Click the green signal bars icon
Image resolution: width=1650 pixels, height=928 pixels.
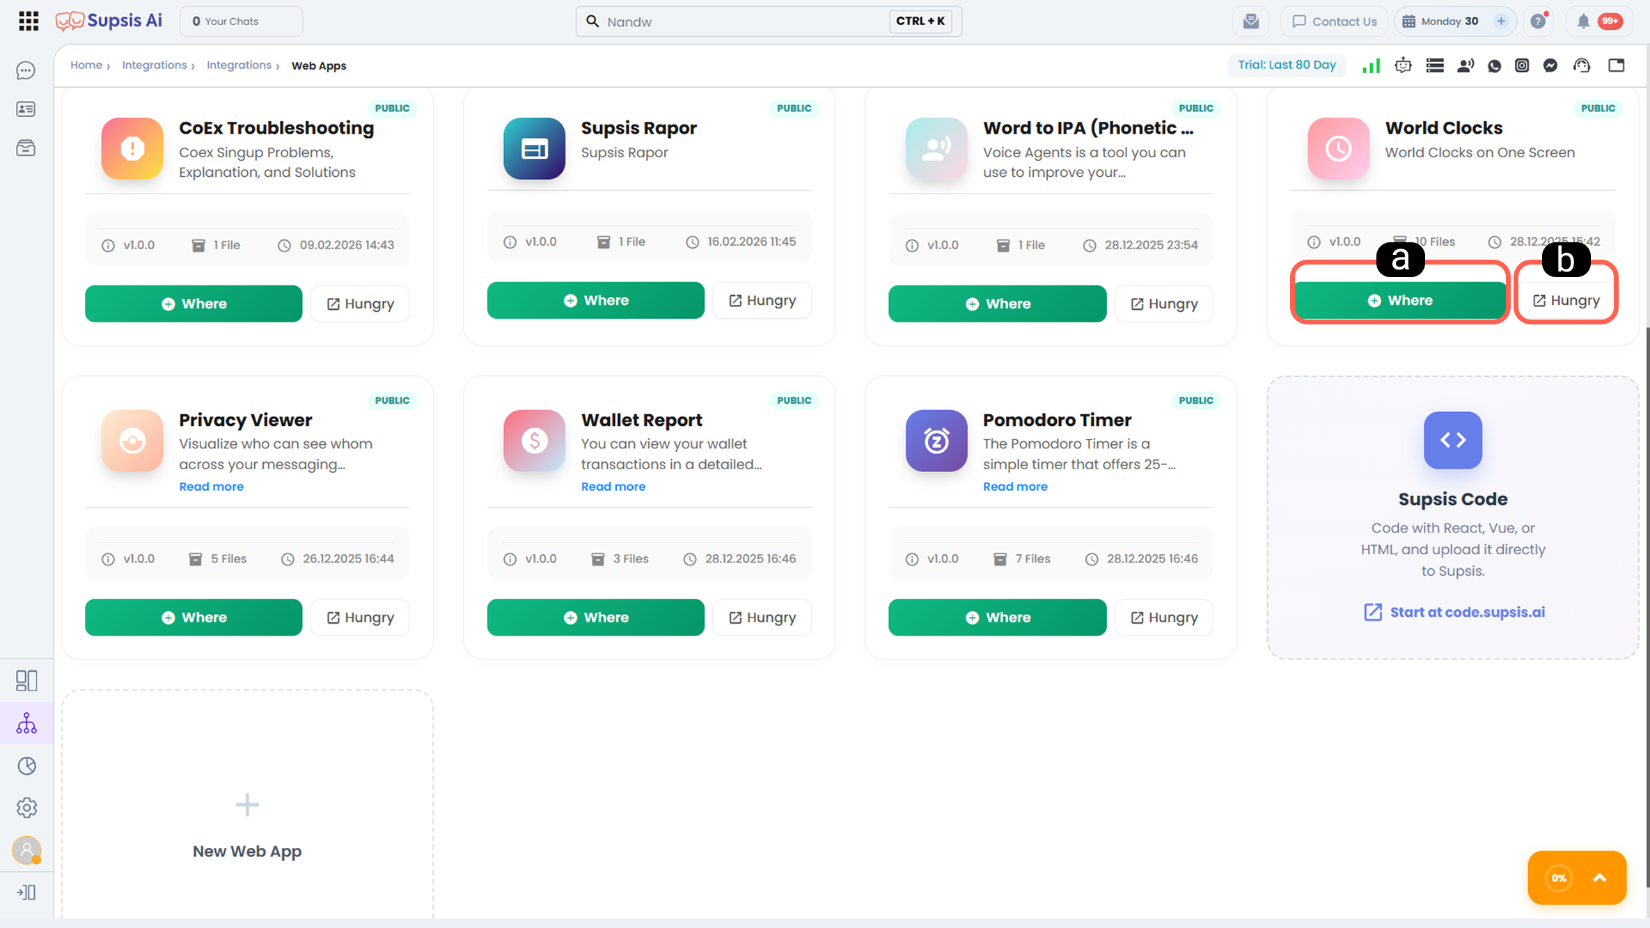1371,65
